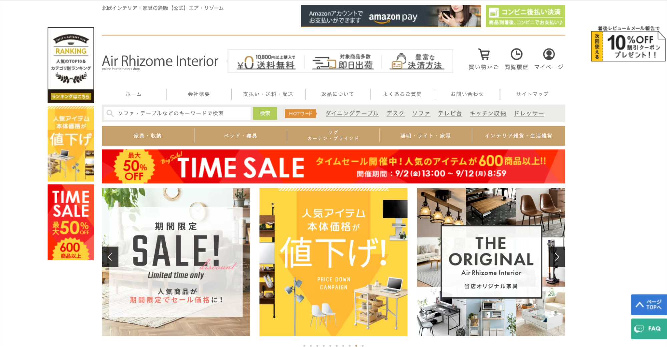Follow the ソファ hot keyword link
This screenshot has width=667, height=347.
(421, 113)
